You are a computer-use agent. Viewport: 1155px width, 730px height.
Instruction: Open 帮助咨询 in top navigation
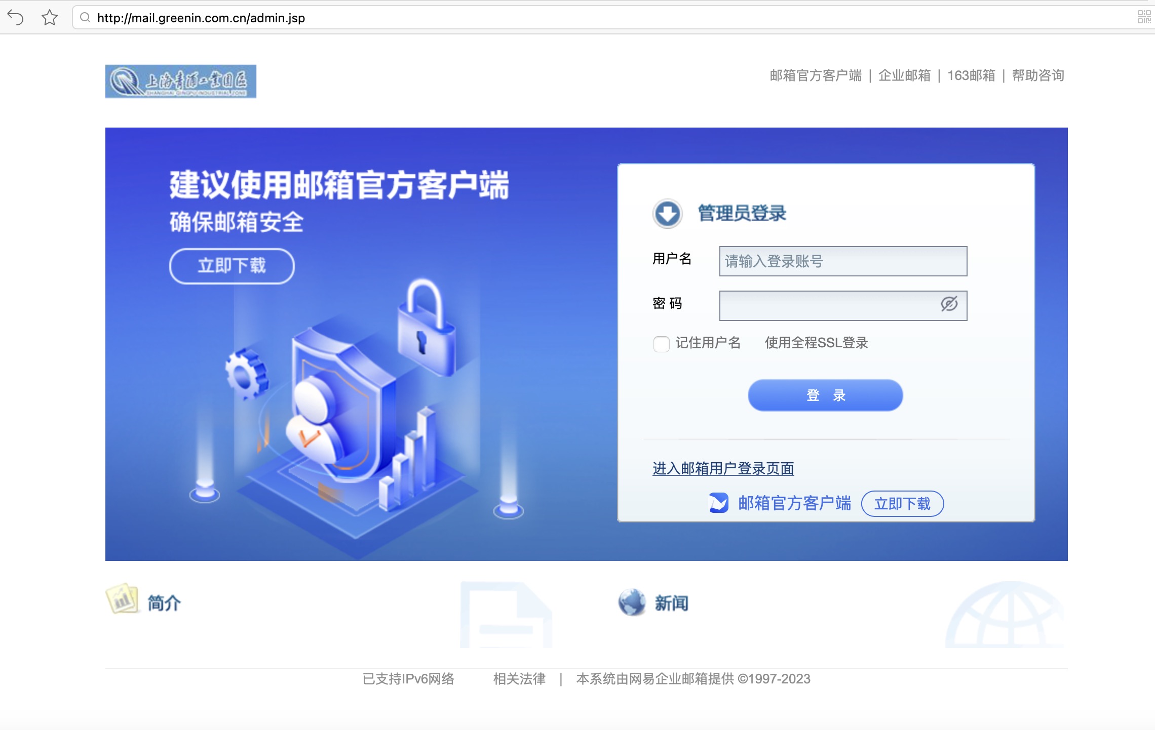tap(1038, 75)
